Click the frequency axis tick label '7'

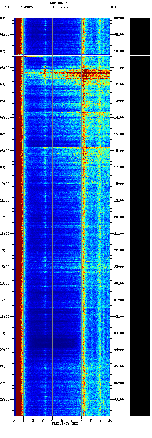[81, 421]
